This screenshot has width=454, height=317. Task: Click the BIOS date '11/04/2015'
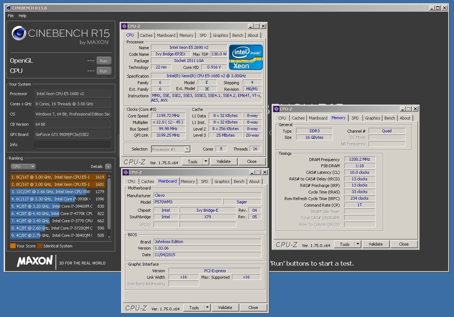207,255
